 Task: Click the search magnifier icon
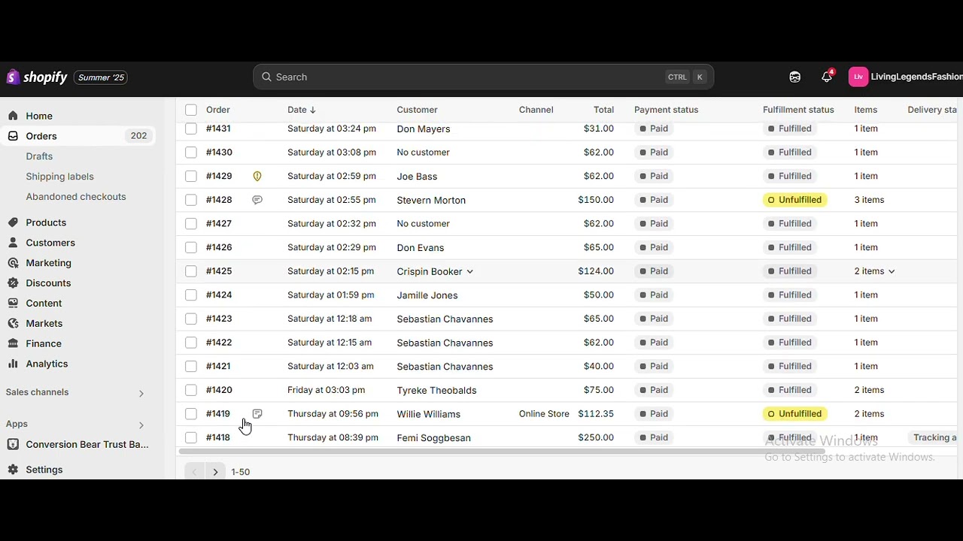[x=266, y=77]
